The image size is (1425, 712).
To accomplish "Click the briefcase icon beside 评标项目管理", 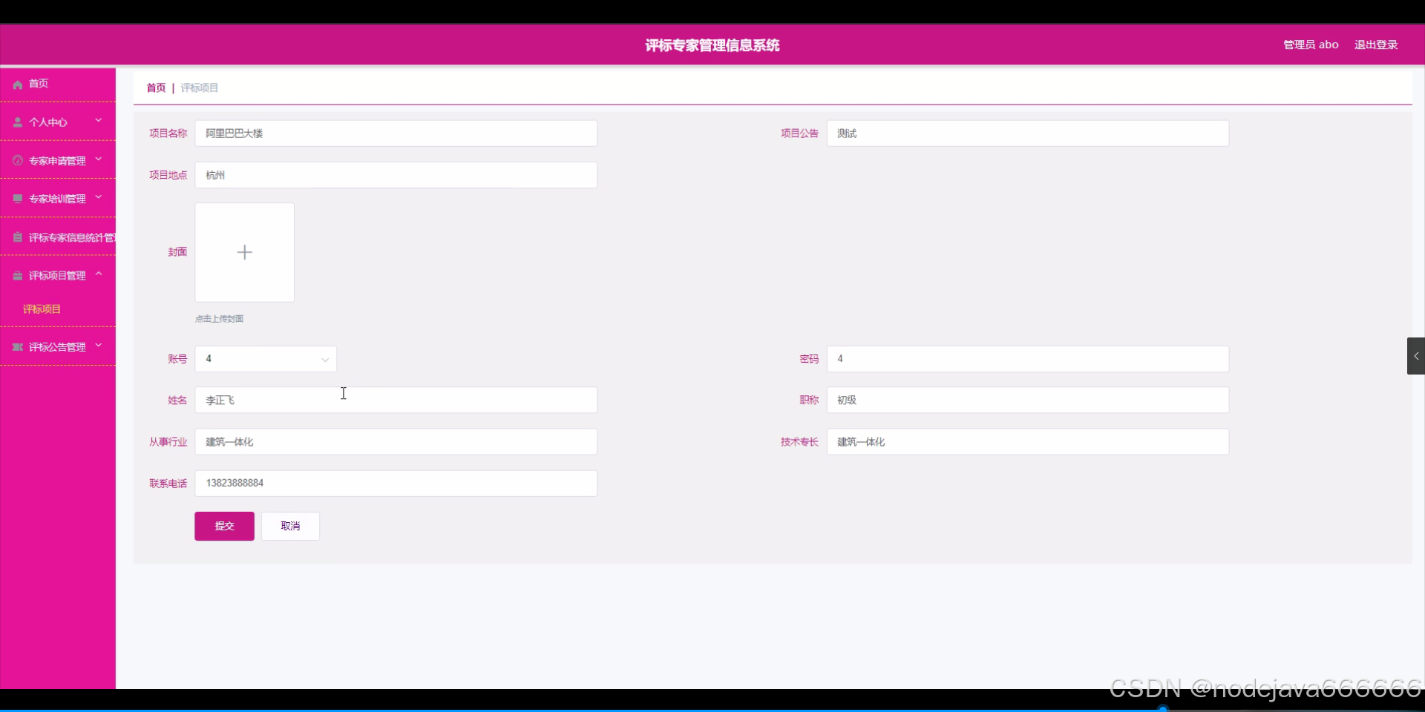I will click(x=18, y=276).
